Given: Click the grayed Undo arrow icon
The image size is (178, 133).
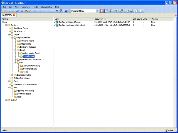Looking at the screenshot, I should (40, 11).
